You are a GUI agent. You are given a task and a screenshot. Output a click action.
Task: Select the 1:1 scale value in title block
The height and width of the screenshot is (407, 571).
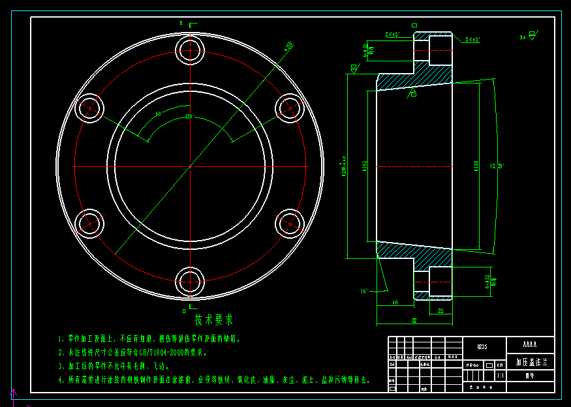(x=501, y=375)
